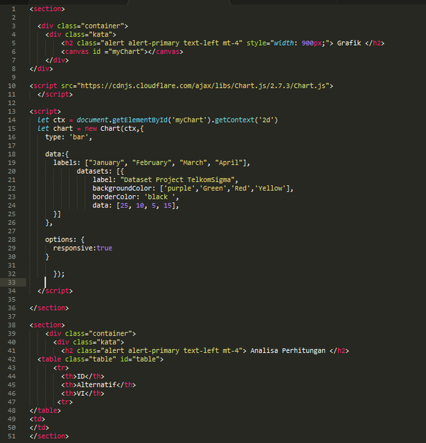
Task: Click "Dataset Project TelkomSigma" label string
Action: tap(177, 180)
